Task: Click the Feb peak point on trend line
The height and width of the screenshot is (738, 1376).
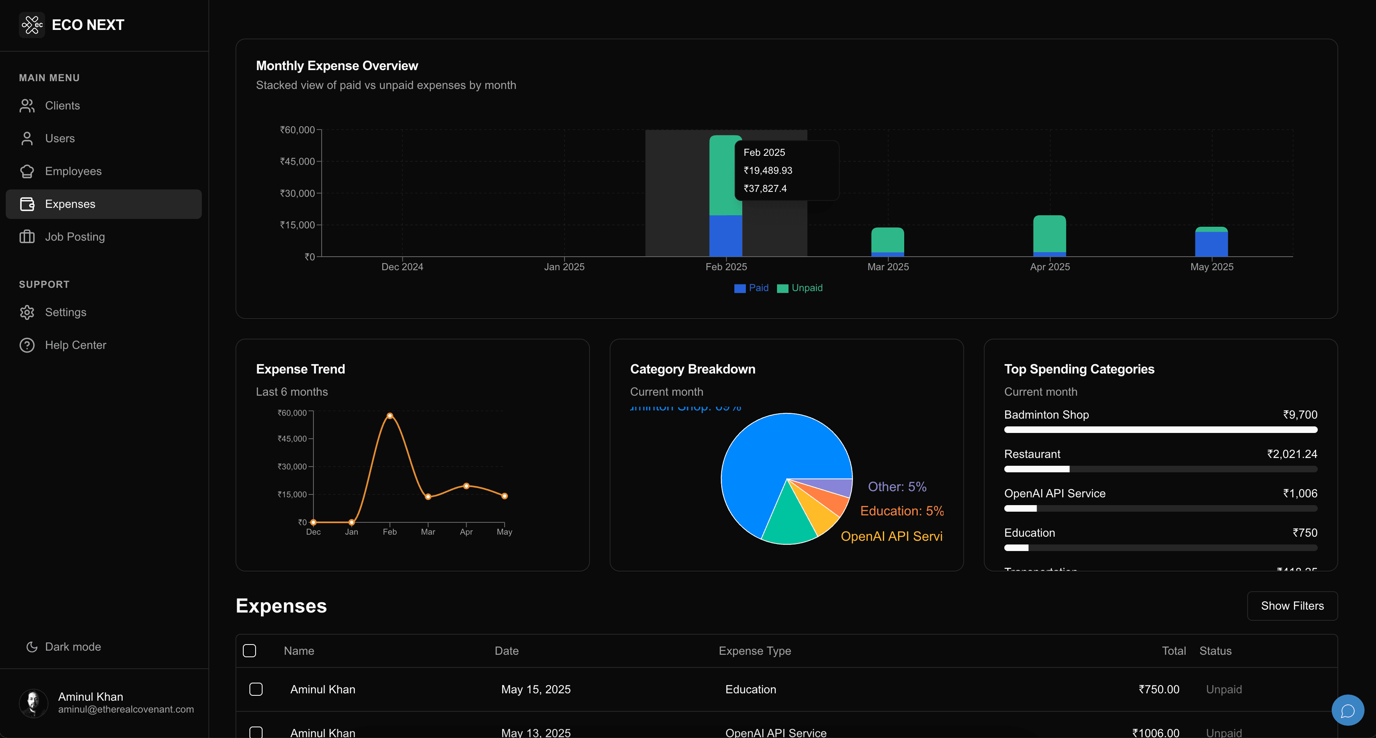Action: click(389, 415)
